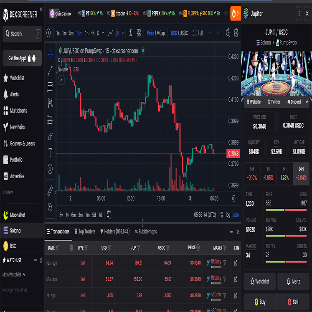312x312 pixels.
Task: Select the brush drawing tool
Action: coord(50,136)
